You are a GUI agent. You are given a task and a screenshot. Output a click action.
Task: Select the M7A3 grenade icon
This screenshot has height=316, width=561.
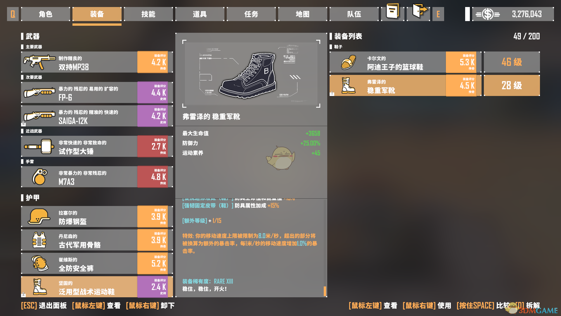tap(39, 177)
